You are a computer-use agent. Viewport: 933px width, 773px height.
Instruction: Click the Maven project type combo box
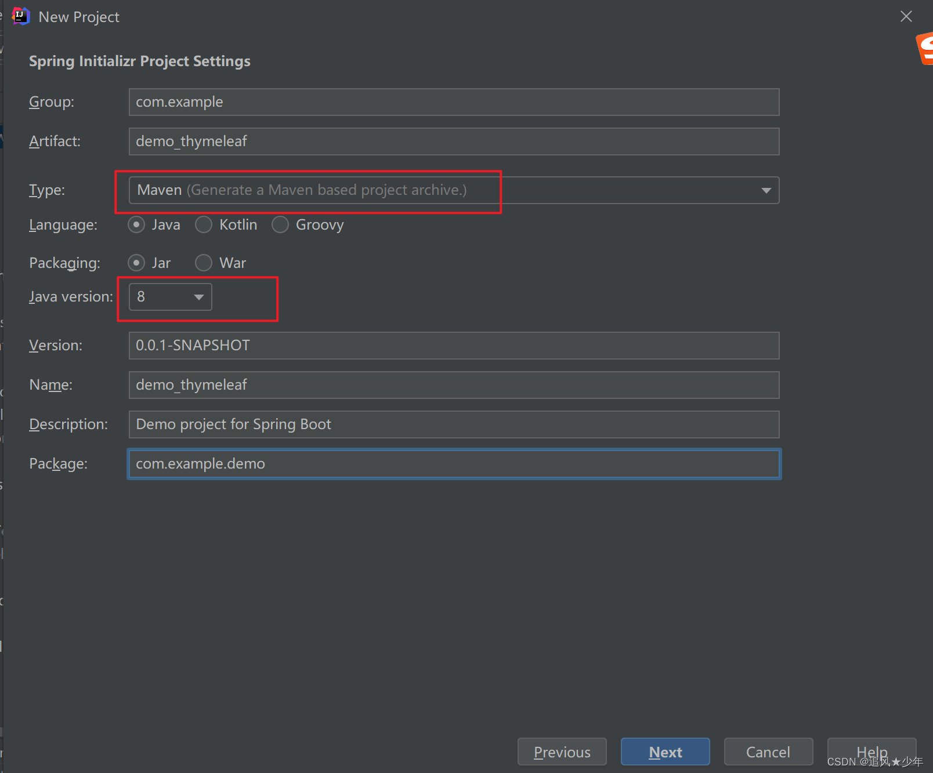pyautogui.click(x=454, y=190)
